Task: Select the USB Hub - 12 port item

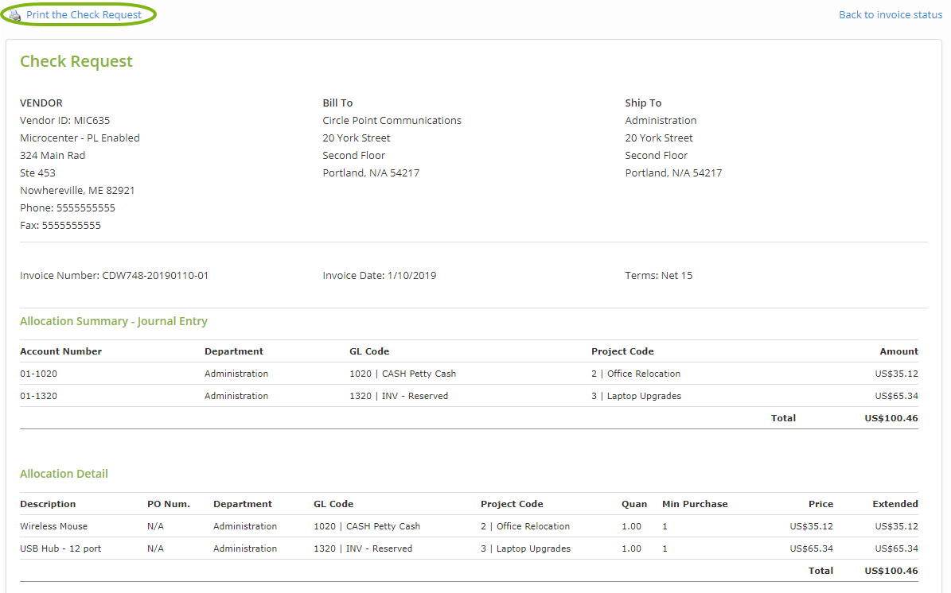Action: pos(60,548)
